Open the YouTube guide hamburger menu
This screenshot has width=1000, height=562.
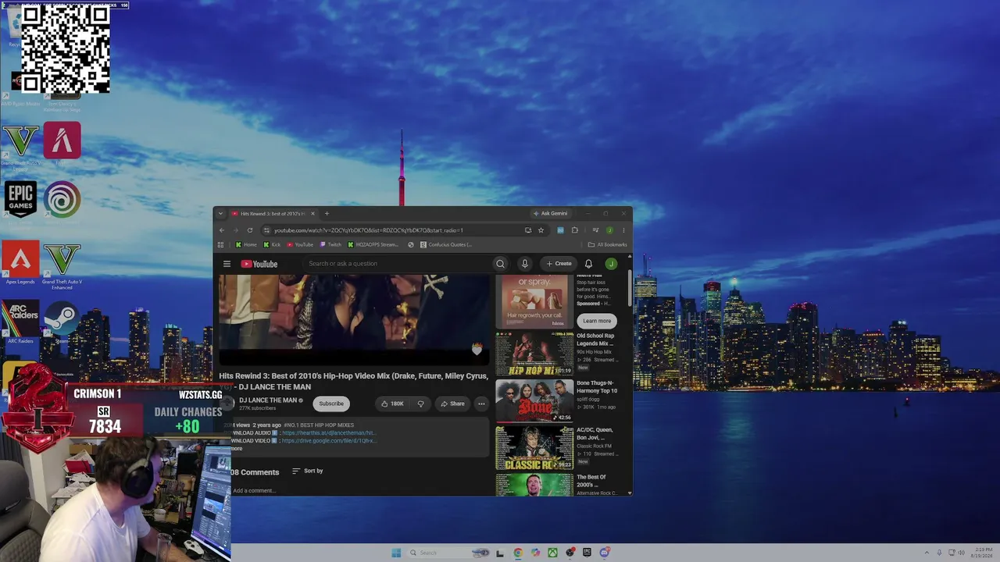click(x=227, y=264)
